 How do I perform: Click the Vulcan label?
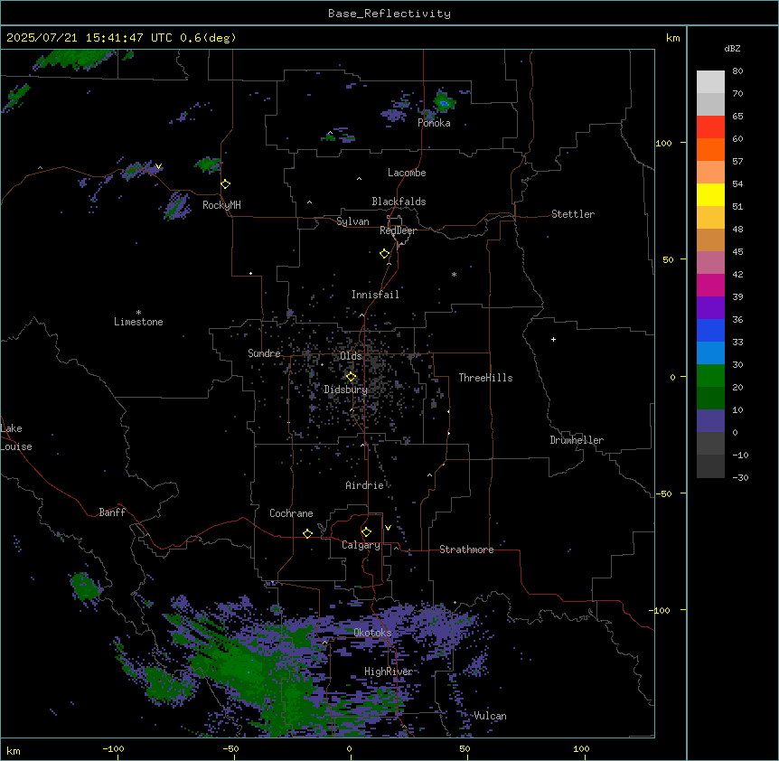(x=490, y=716)
